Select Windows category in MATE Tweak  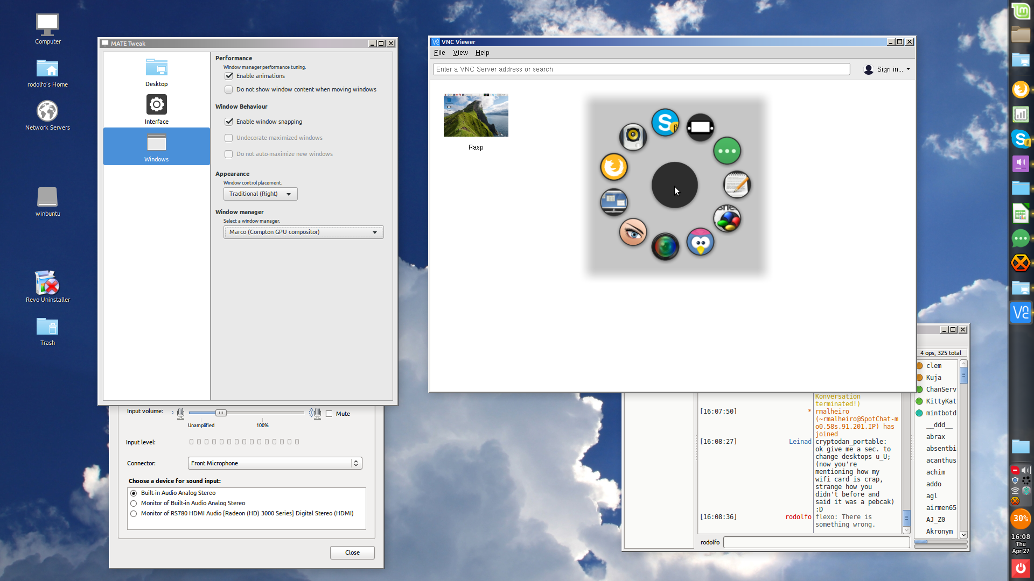click(156, 146)
